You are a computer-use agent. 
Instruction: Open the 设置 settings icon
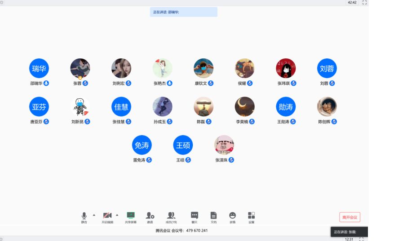(x=251, y=216)
